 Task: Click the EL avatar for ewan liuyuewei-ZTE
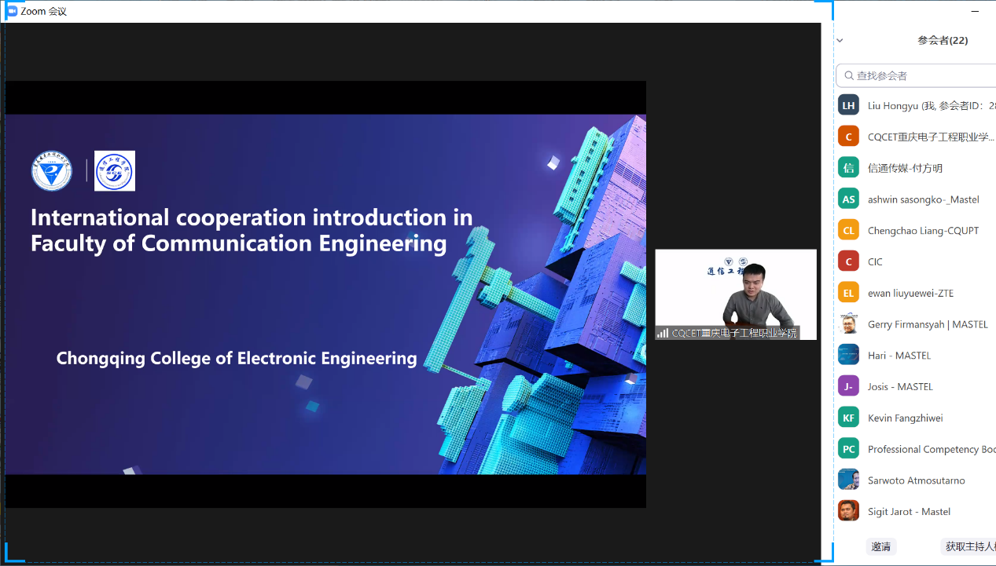click(x=848, y=293)
